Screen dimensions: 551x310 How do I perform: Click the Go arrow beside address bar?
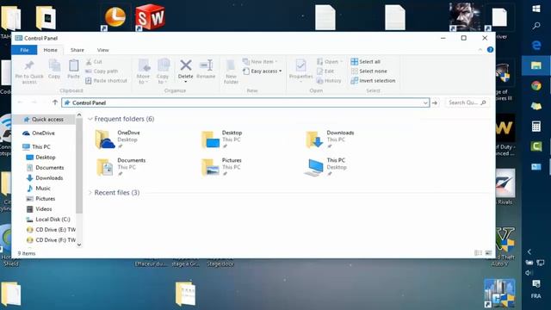435,102
